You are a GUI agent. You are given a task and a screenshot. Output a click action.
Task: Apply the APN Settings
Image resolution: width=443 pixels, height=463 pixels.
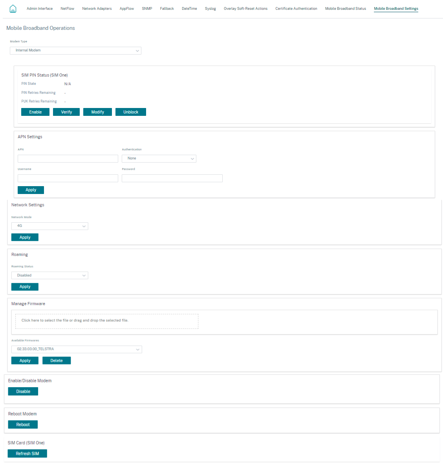31,190
